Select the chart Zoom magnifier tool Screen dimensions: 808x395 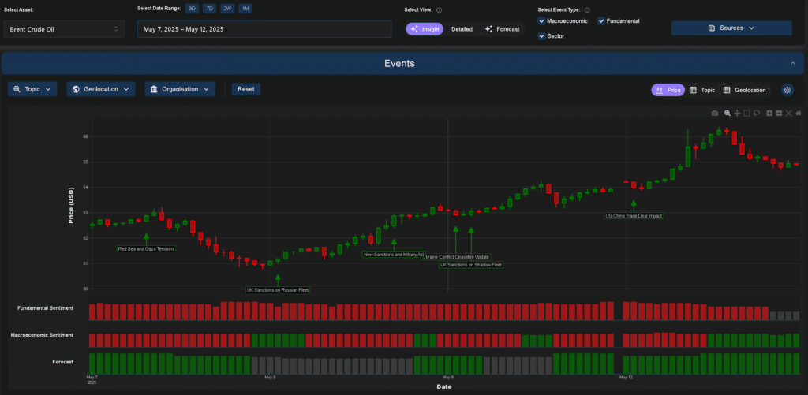[x=727, y=114]
